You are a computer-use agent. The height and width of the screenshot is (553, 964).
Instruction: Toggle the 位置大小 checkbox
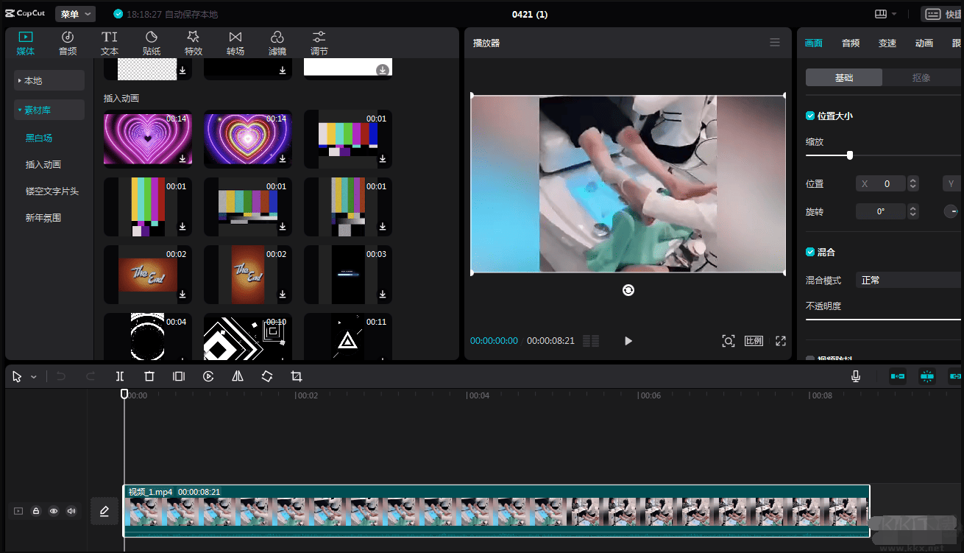[810, 116]
